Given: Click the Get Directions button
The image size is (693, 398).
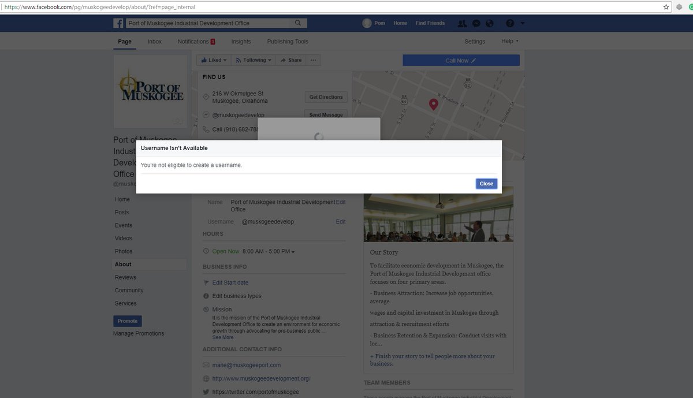Looking at the screenshot, I should point(326,97).
